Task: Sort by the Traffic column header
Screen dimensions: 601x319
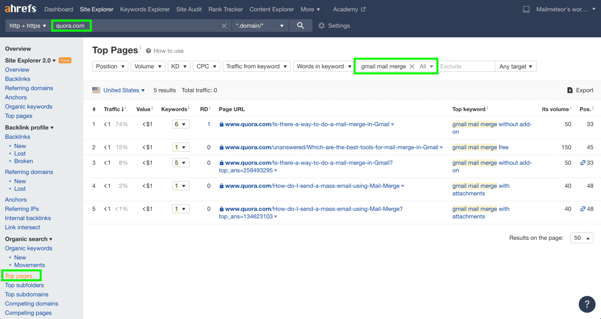Action: click(114, 109)
